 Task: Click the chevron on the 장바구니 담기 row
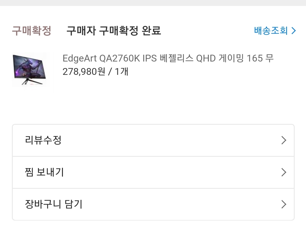tap(284, 204)
